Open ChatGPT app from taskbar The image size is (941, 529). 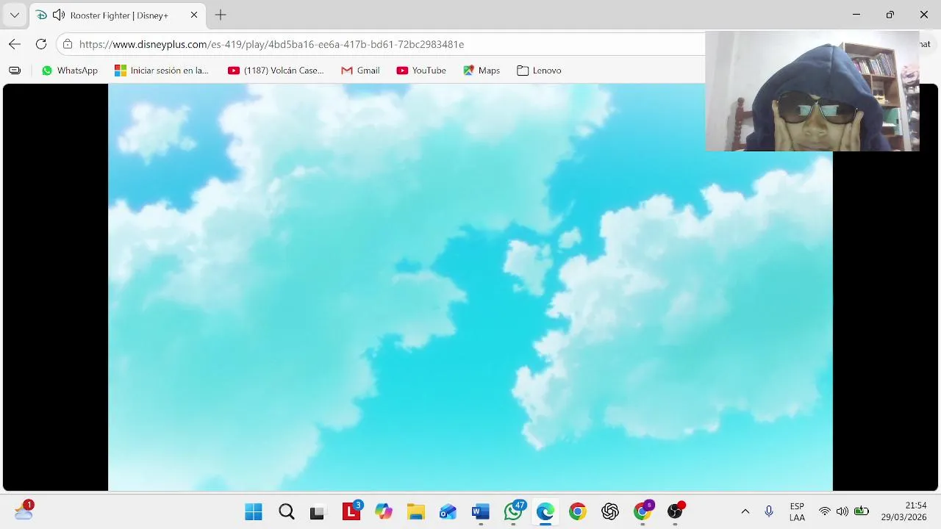(x=610, y=511)
